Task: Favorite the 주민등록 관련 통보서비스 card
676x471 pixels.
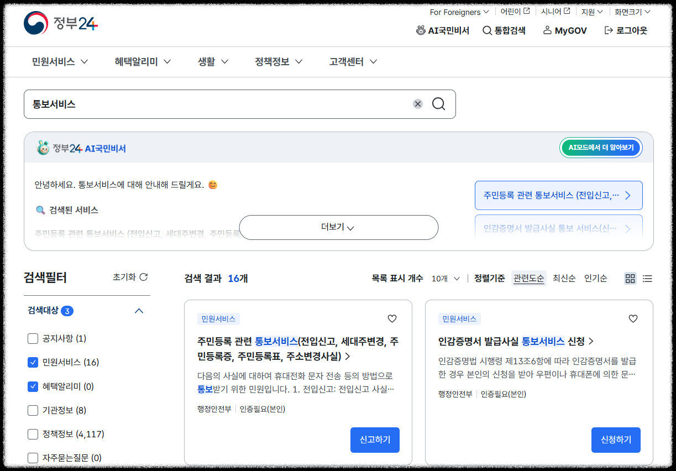Action: click(392, 318)
